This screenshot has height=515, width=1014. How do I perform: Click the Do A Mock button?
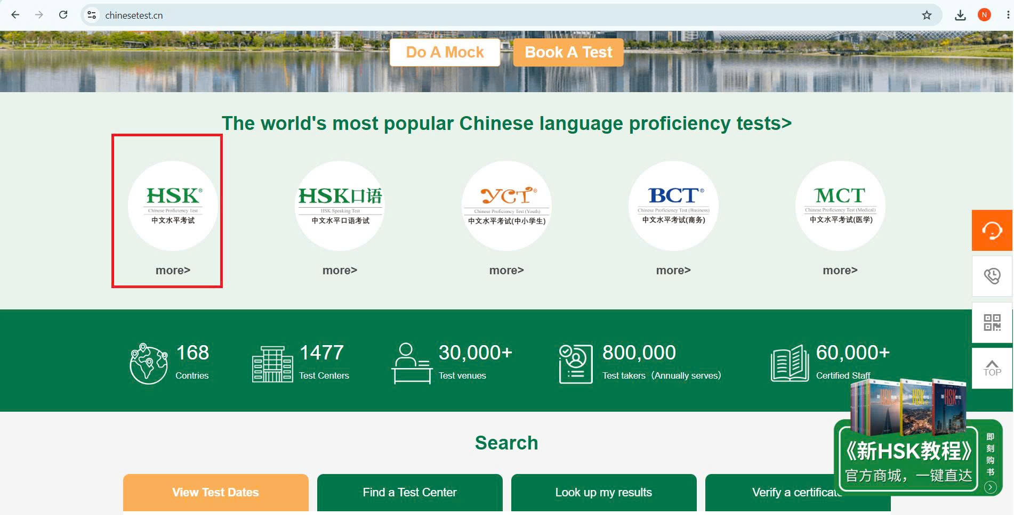pyautogui.click(x=445, y=52)
